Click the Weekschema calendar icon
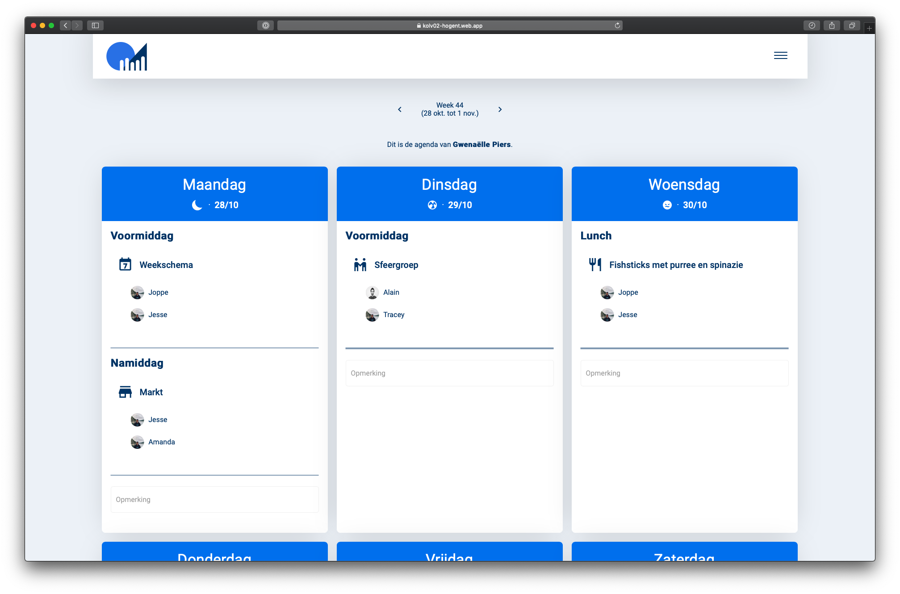The image size is (900, 594). coord(125,264)
